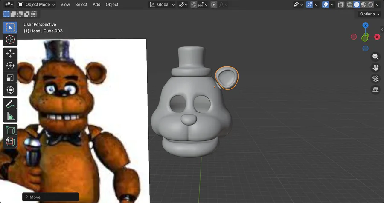
Task: Toggle the camera view button
Action: pos(375,79)
